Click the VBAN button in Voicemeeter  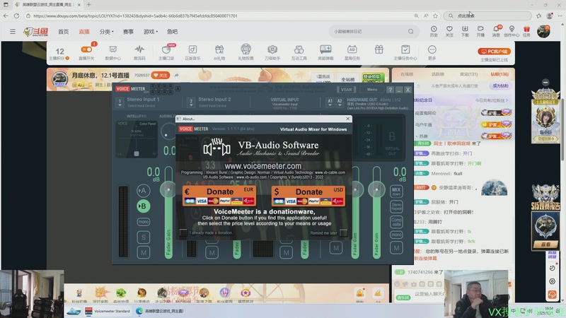(346, 90)
